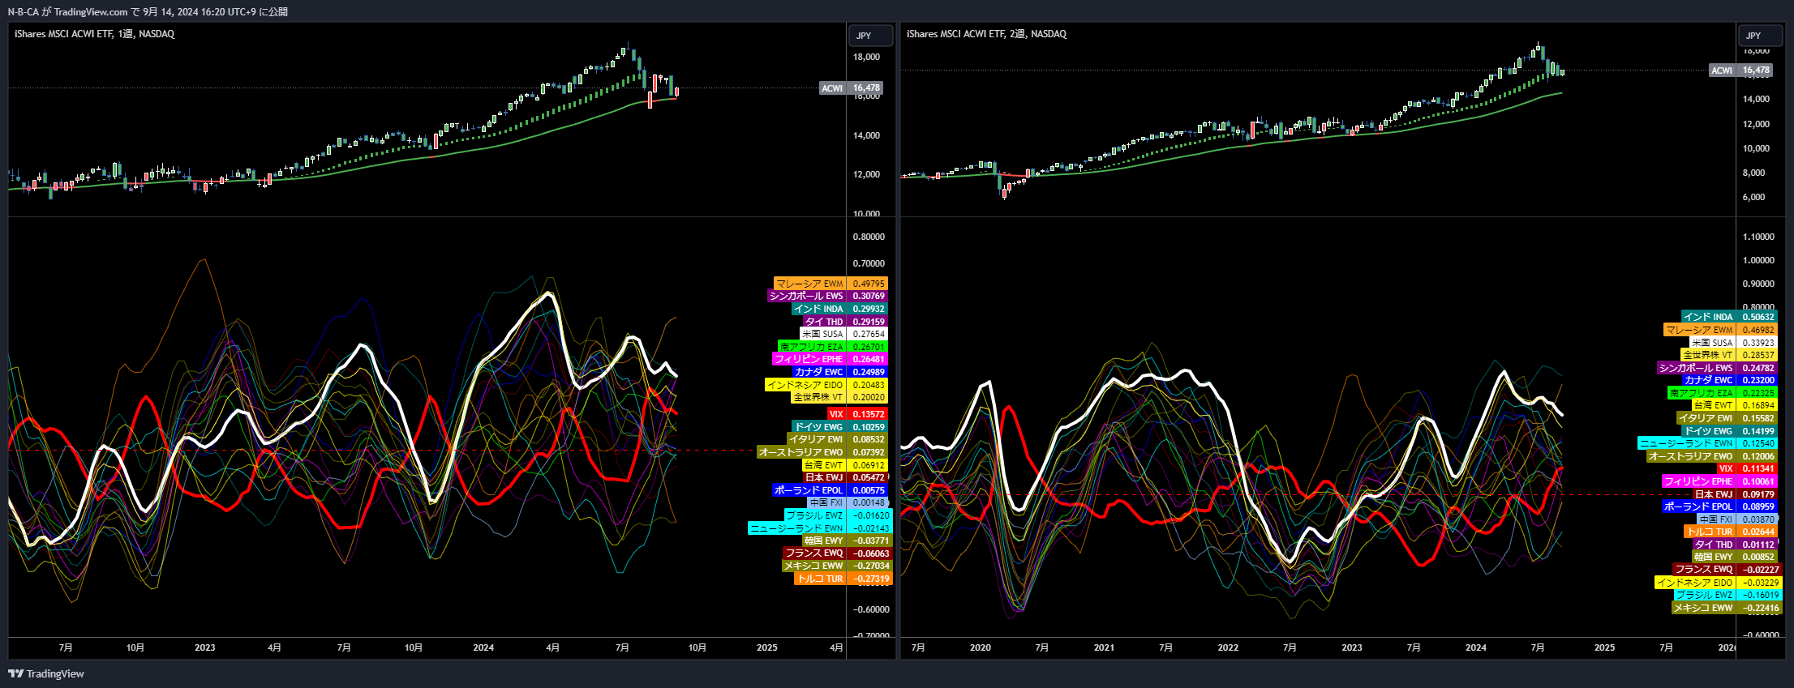Image resolution: width=1794 pixels, height=688 pixels.
Task: Select the オーストラリア EWO 0.07392 label
Action: [x=822, y=452]
